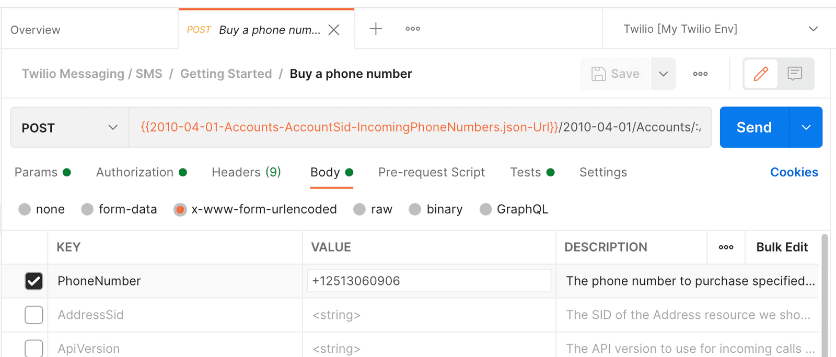Screen dimensions: 836x357
Task: Expand the Send button options arrow
Action: tap(806, 127)
